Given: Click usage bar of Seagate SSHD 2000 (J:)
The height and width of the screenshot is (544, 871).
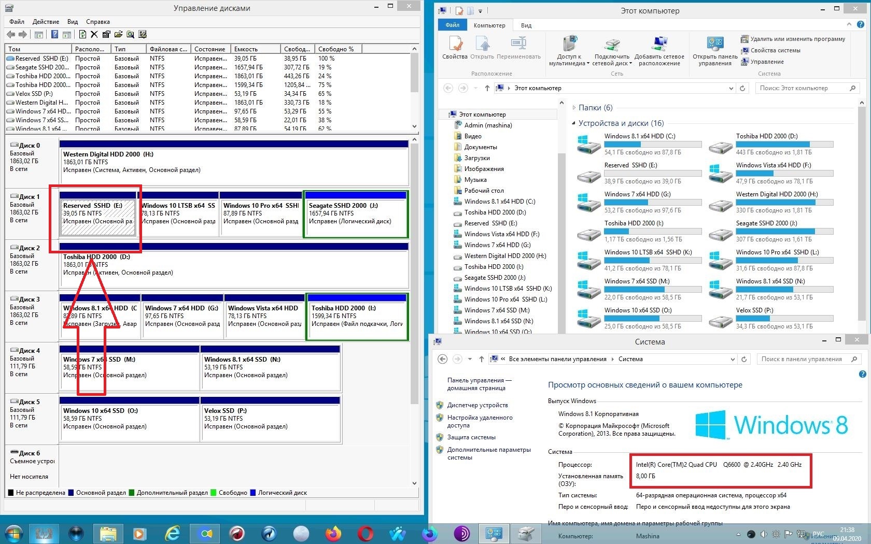Looking at the screenshot, I should click(784, 231).
